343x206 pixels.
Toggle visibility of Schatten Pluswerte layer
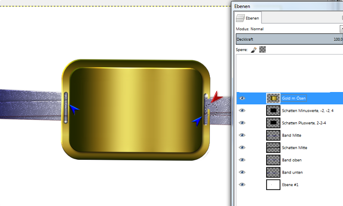tap(242, 123)
